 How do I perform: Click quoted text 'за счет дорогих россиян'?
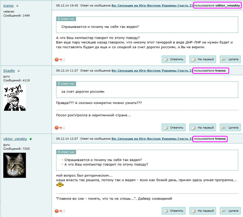point(83,92)
